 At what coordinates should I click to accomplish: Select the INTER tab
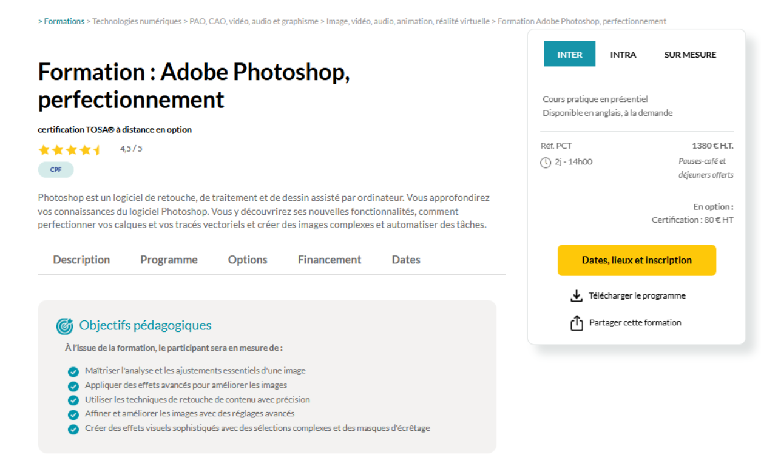click(570, 54)
